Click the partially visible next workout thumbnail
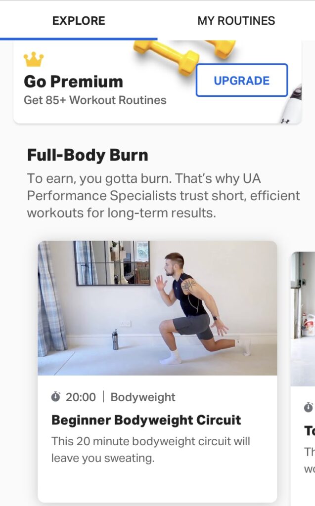 point(303,319)
